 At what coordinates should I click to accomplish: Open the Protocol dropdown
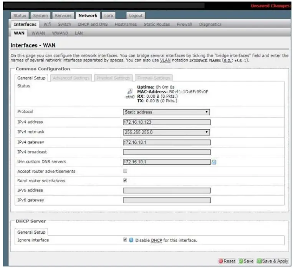(166, 112)
